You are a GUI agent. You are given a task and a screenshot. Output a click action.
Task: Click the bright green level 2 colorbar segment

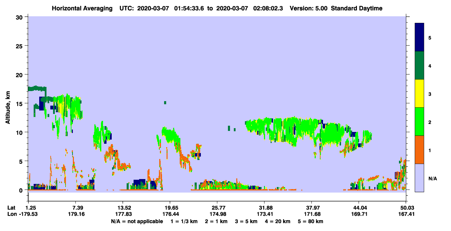[419, 122]
